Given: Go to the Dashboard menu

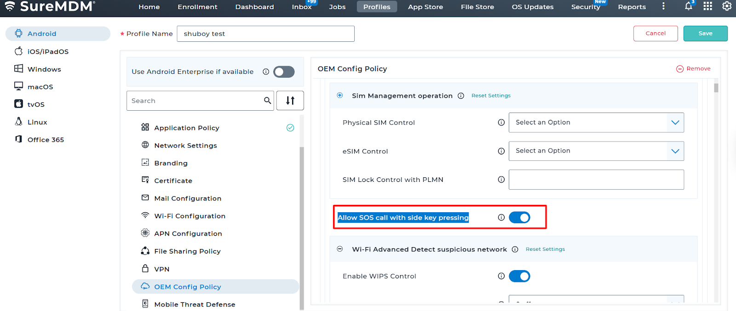Looking at the screenshot, I should [254, 7].
